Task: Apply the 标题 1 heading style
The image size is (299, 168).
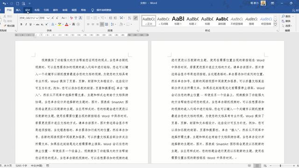Action: (x=178, y=21)
